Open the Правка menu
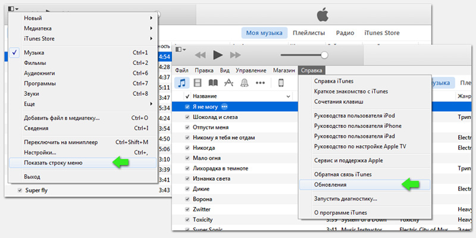Screen dimensions: 476x238 204,70
